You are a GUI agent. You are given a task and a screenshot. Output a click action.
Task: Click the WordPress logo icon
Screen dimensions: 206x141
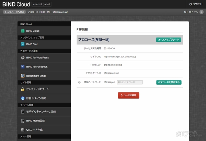tap(23, 58)
